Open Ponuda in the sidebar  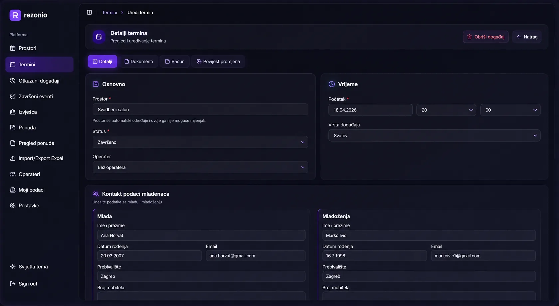[x=39, y=127]
